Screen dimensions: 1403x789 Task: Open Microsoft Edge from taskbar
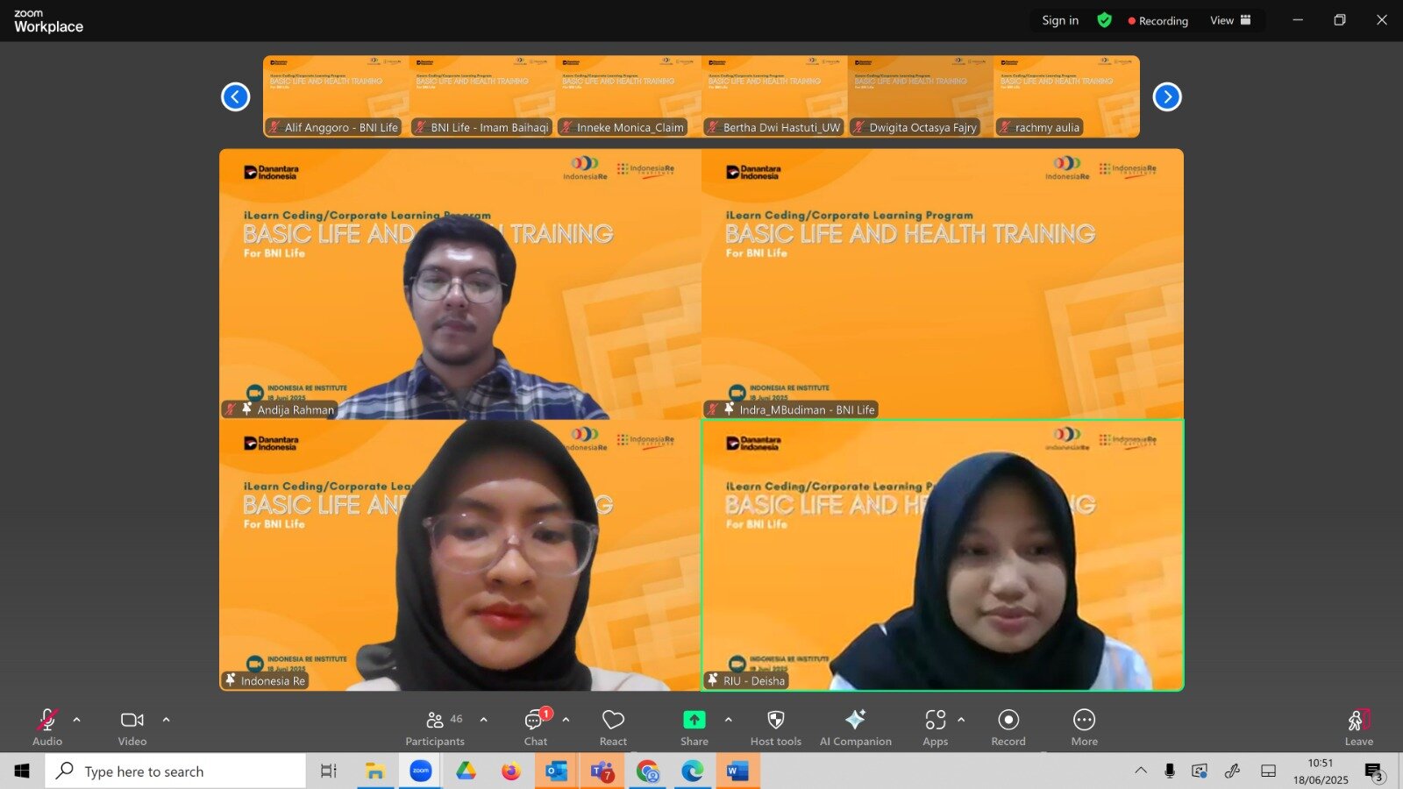pos(693,771)
